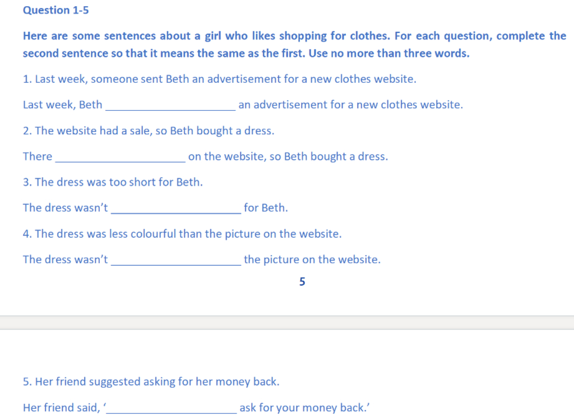Click the text 'Last week, Beth' before blank
Image resolution: width=574 pixels, height=415 pixels.
pos(63,105)
